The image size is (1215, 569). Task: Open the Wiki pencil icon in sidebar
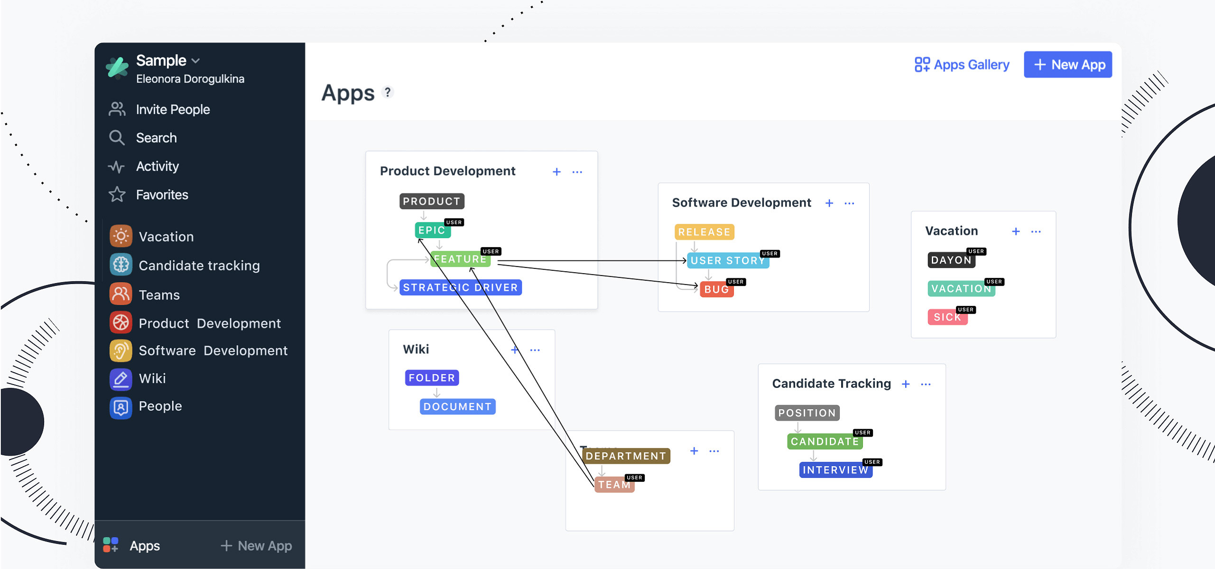121,378
